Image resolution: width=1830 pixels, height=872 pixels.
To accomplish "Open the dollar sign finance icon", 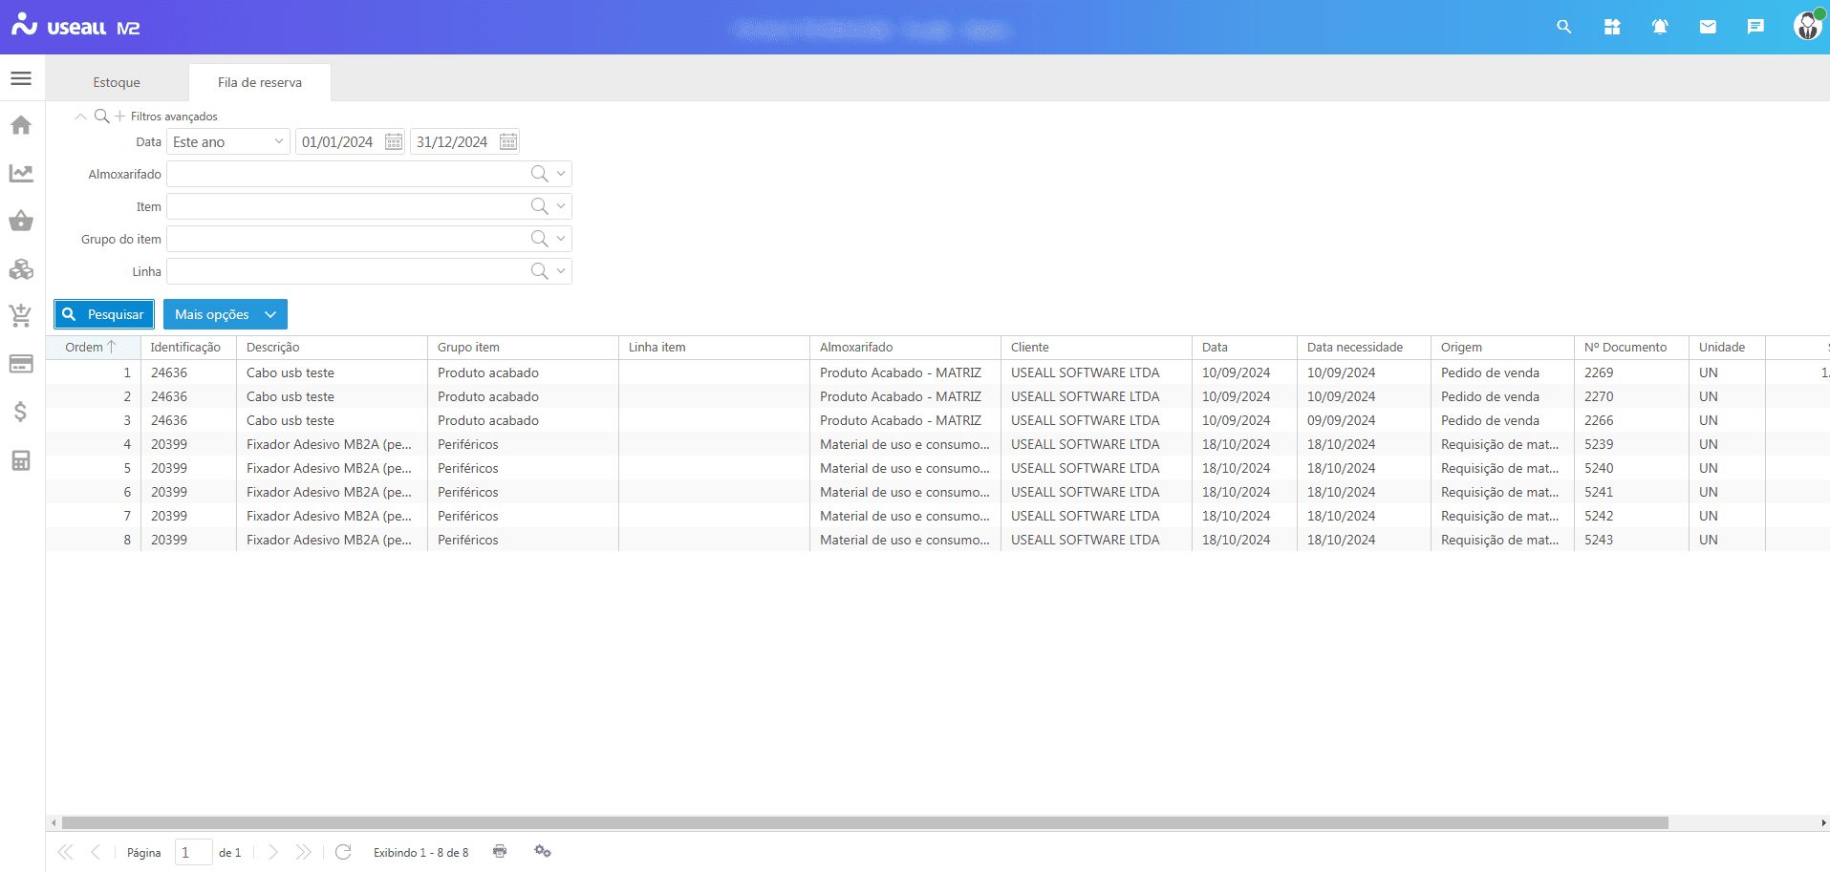I will pyautogui.click(x=21, y=412).
